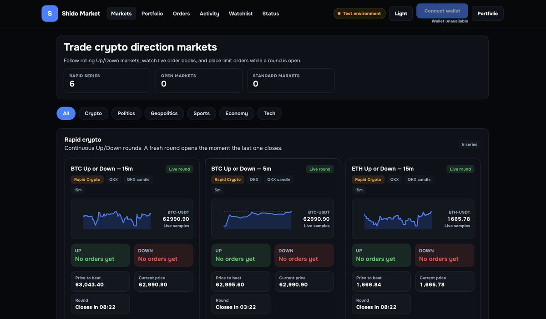This screenshot has width=546, height=319.
Task: Click price to beat 62,995.60
Action: [x=241, y=282]
